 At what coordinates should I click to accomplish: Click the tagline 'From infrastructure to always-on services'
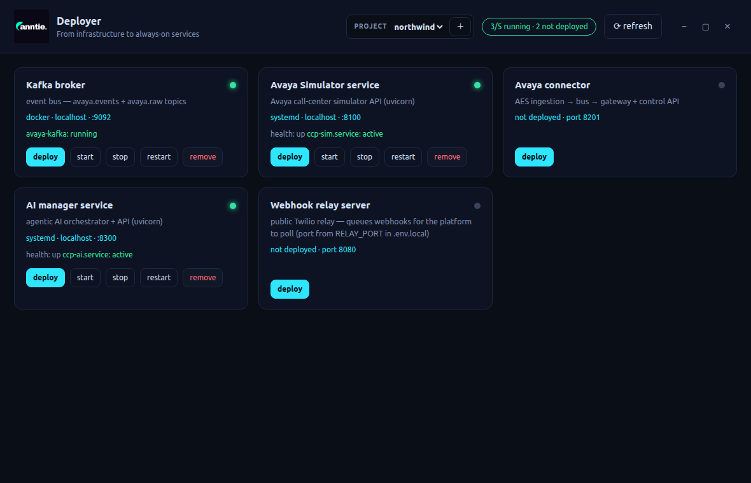pyautogui.click(x=128, y=34)
